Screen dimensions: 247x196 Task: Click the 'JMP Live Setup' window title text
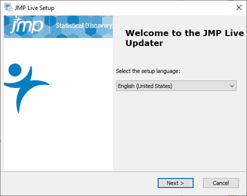tap(34, 8)
